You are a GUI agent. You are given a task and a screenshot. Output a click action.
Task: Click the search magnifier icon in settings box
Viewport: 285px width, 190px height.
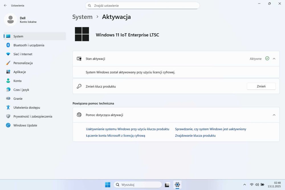(89, 6)
